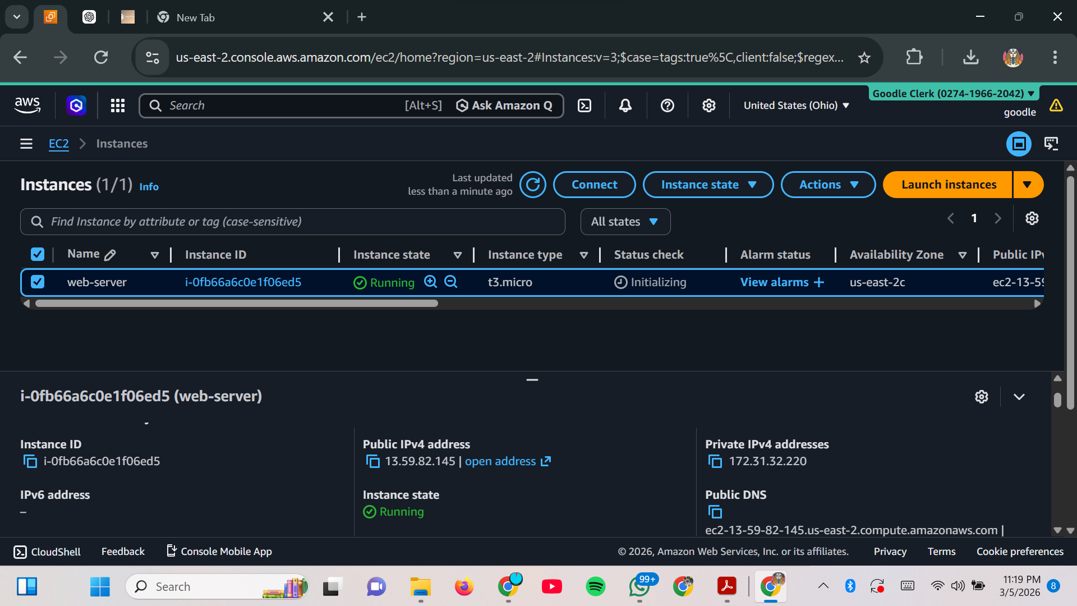Open WhatsApp from the taskbar
1077x606 pixels.
pyautogui.click(x=639, y=586)
